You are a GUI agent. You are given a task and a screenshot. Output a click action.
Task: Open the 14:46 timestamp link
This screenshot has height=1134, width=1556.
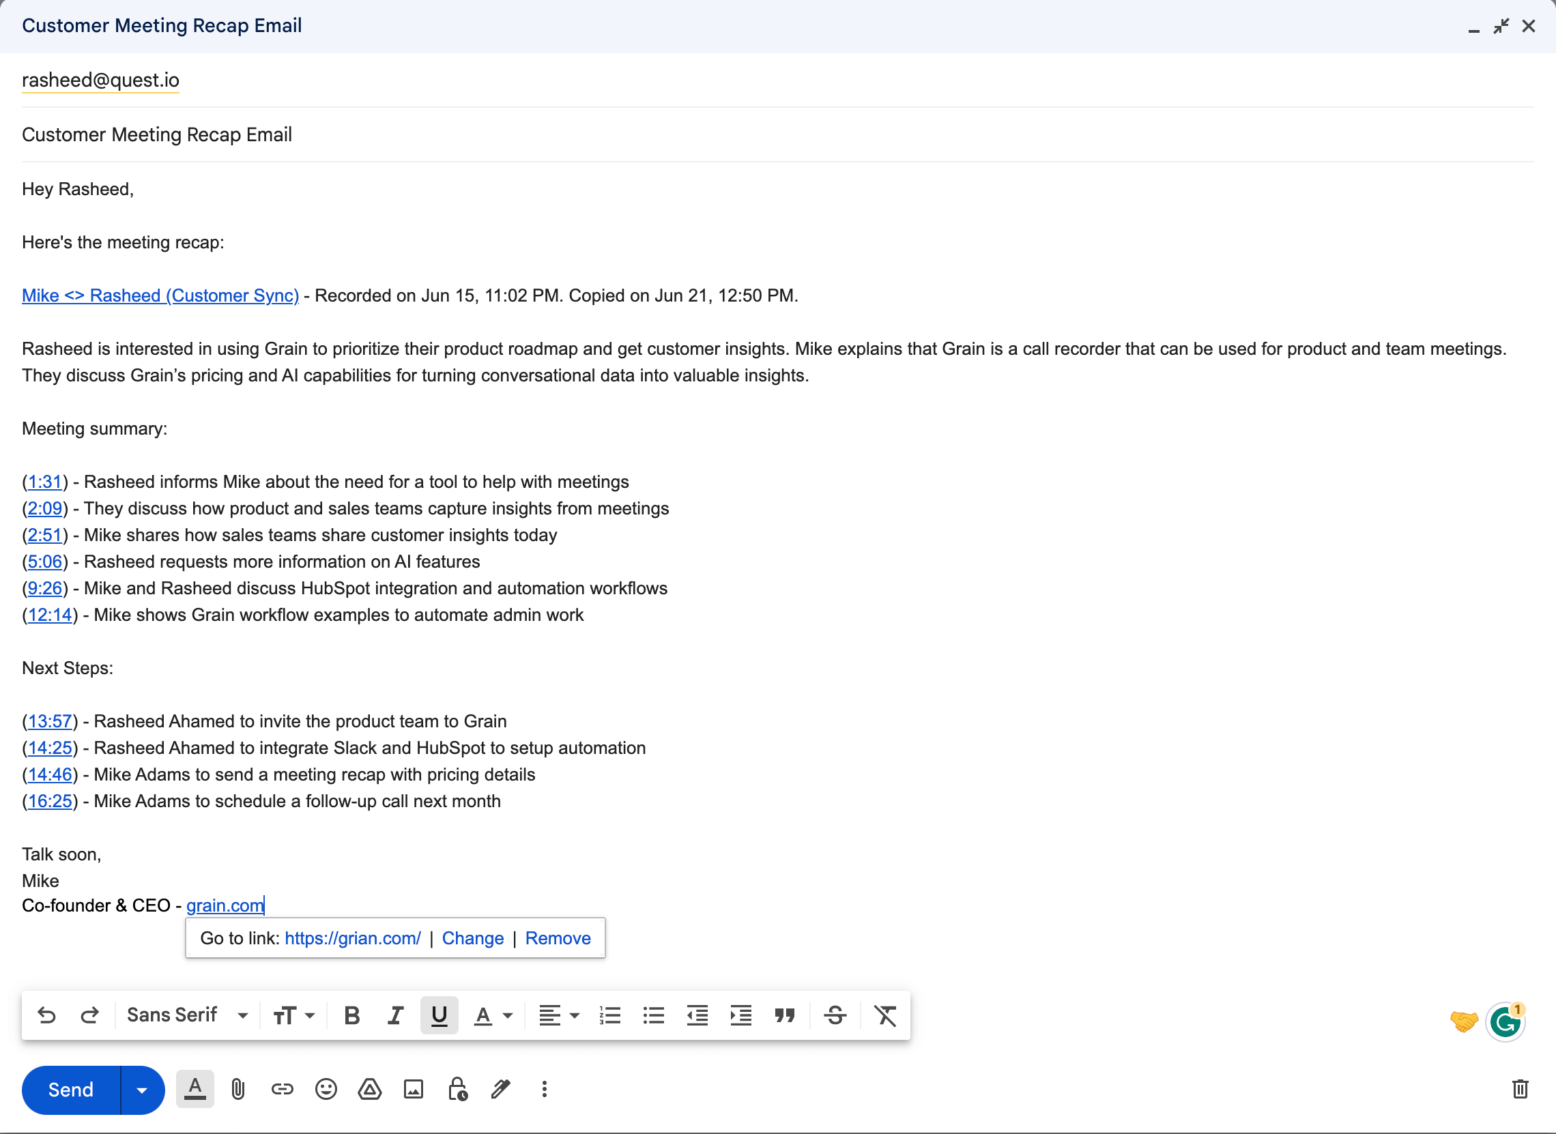coord(50,775)
